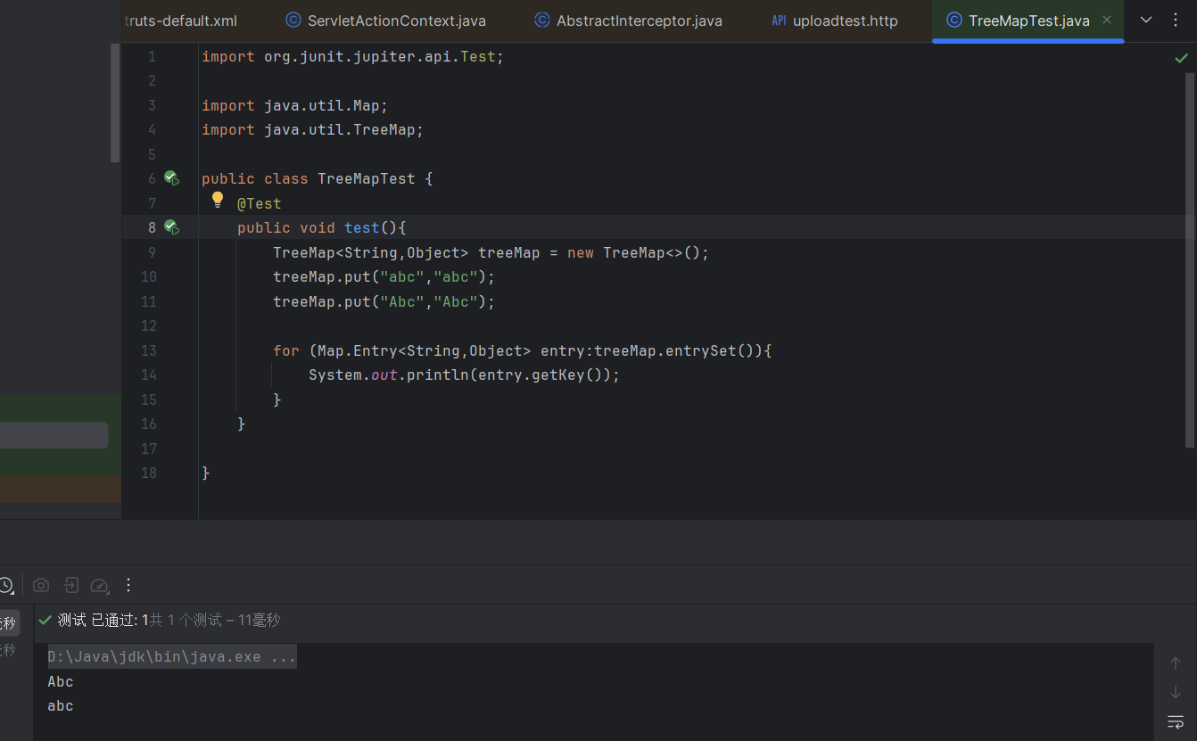1197x741 pixels.
Task: Switch to the struts-default.xml tab
Action: point(181,21)
